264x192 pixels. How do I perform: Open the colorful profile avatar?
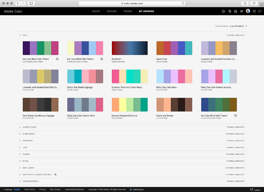(x=248, y=11)
